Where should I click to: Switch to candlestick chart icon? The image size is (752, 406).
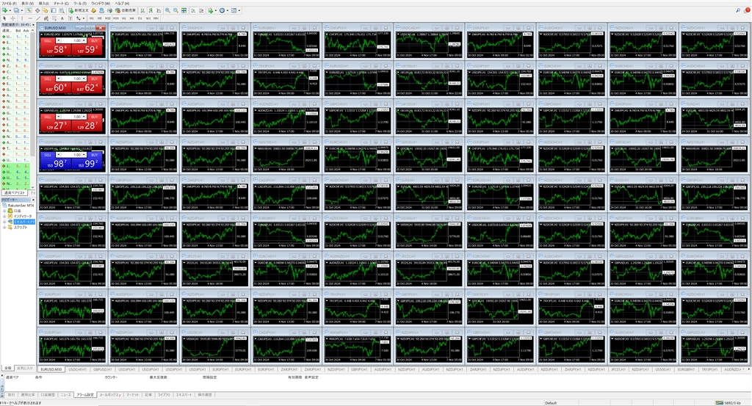point(151,10)
